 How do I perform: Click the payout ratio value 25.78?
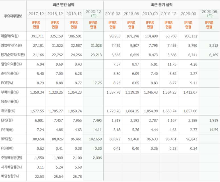(x=77, y=177)
